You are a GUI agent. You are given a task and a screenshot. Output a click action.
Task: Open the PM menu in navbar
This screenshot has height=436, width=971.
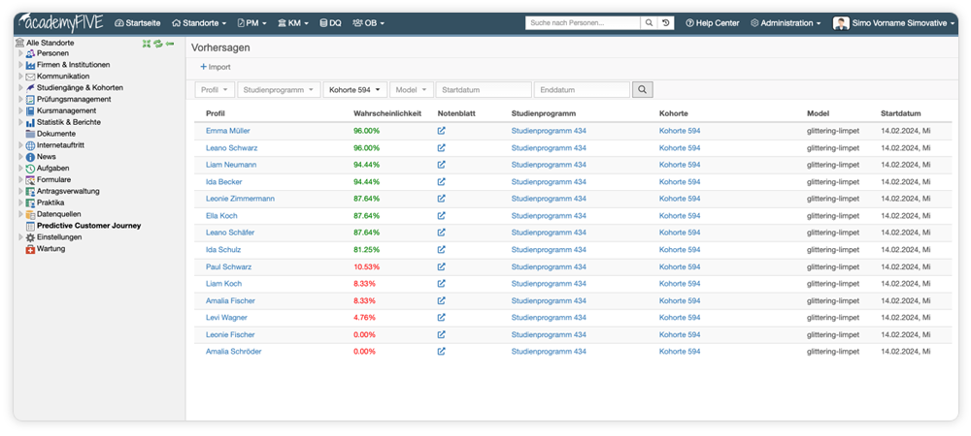click(x=252, y=23)
